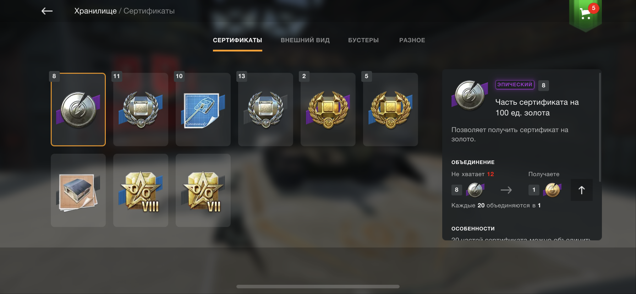Viewport: 636px width, 294px height.
Task: Select the silver gold-certificate part card
Action: (78, 109)
